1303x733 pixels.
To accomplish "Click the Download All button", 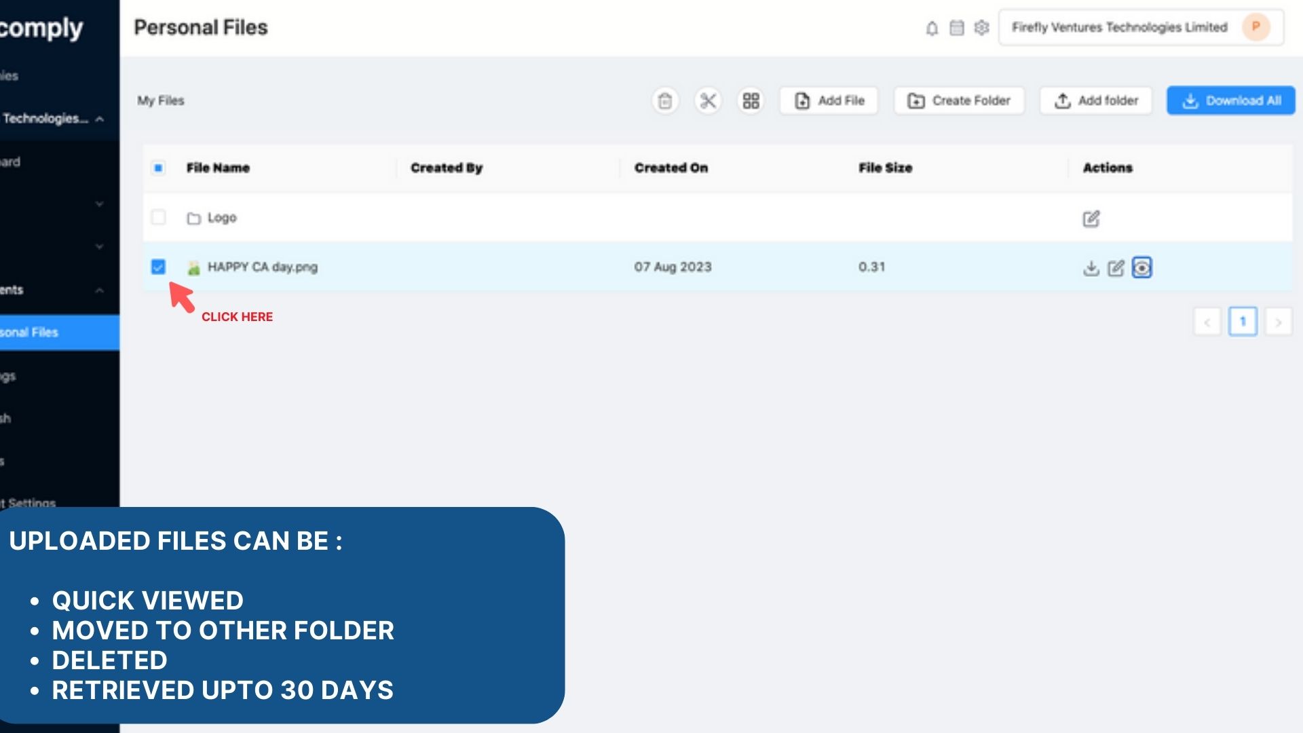I will click(x=1230, y=101).
